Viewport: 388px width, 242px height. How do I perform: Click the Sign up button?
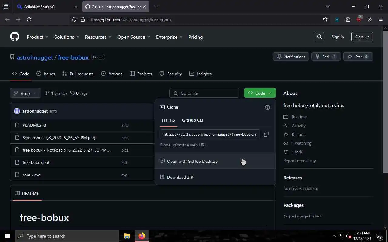[x=362, y=37]
